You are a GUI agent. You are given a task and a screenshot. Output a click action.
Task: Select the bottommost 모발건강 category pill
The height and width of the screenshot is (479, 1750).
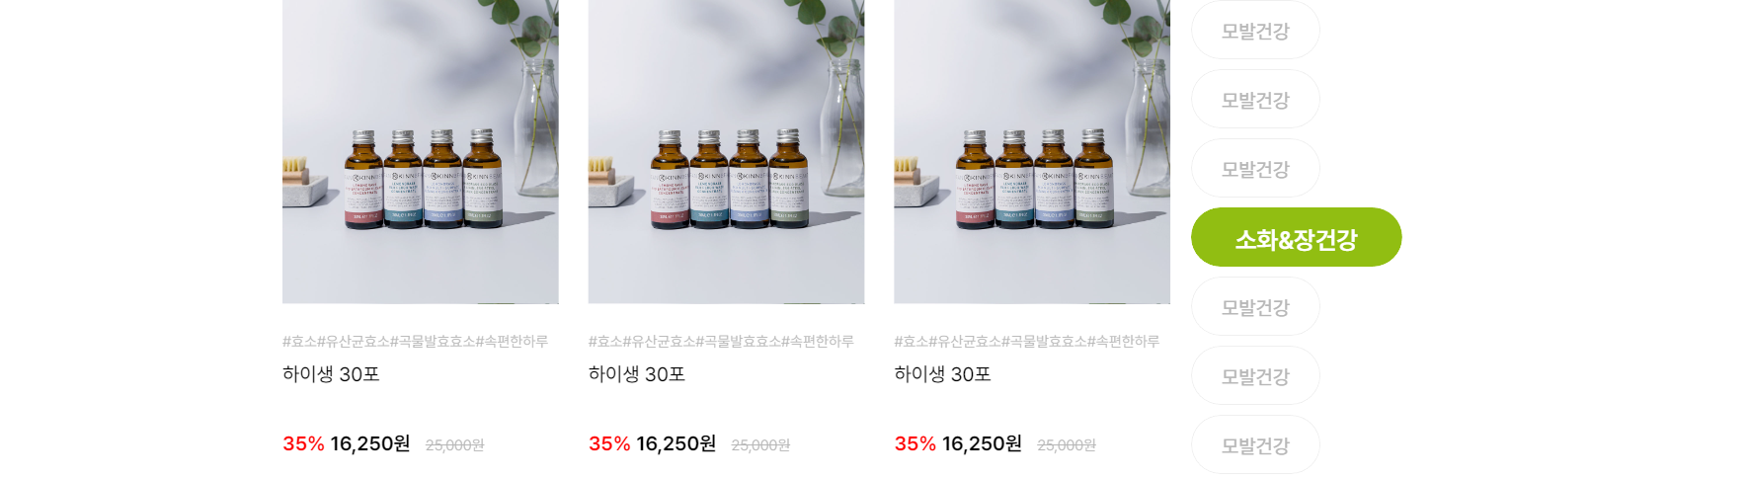[x=1255, y=444]
